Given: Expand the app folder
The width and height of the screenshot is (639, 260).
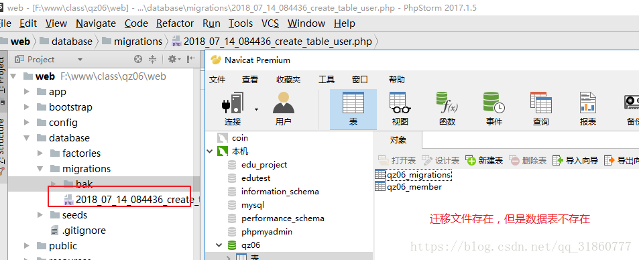Looking at the screenshot, I should click(x=27, y=92).
